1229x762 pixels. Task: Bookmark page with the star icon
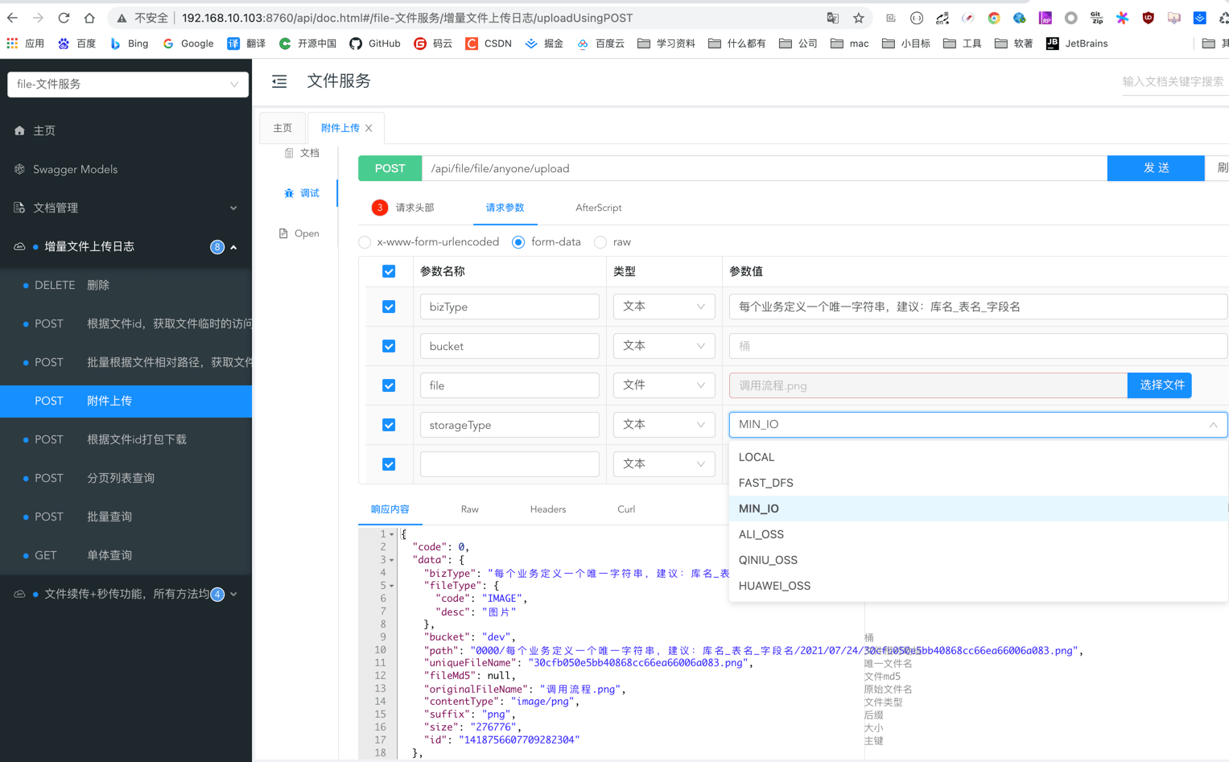(x=859, y=18)
